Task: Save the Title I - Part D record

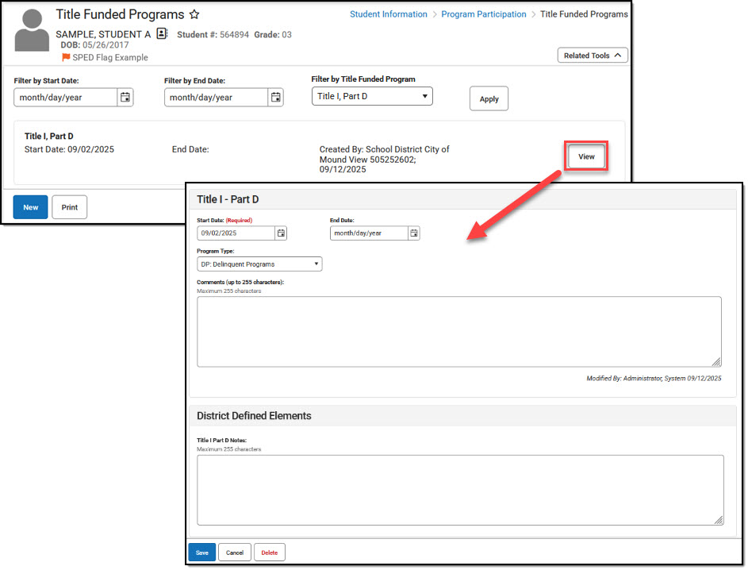Action: [201, 552]
